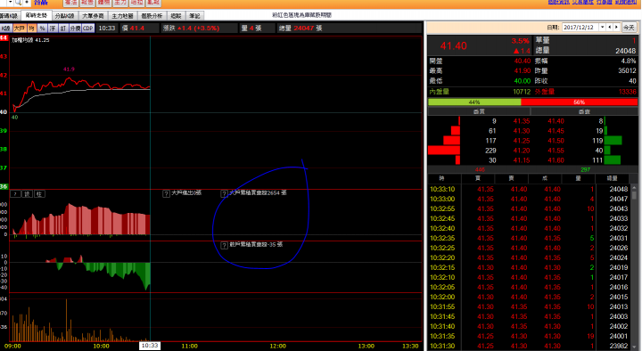Click the 漲跌 ▲1.4 (+3.5%) readout
Screen dimensions: 642x351
(x=191, y=29)
